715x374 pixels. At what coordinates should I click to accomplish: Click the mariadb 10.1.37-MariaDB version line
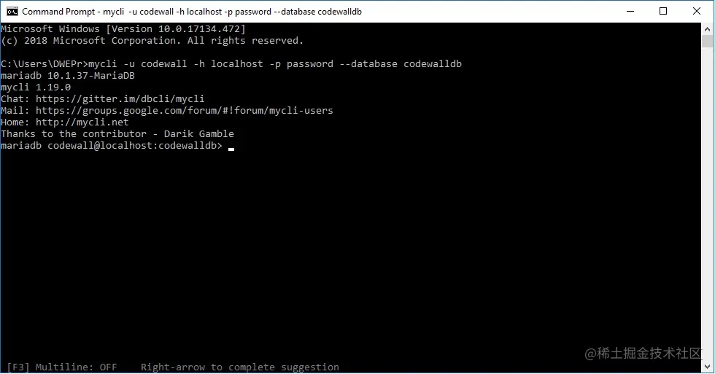(68, 76)
